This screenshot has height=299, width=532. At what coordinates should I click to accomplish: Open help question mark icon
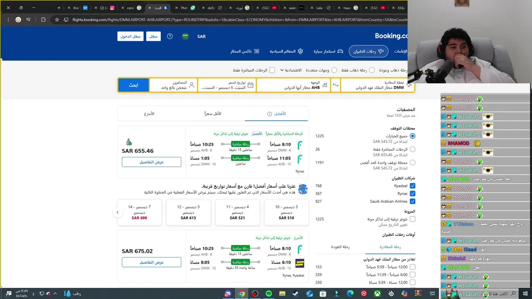(x=170, y=36)
